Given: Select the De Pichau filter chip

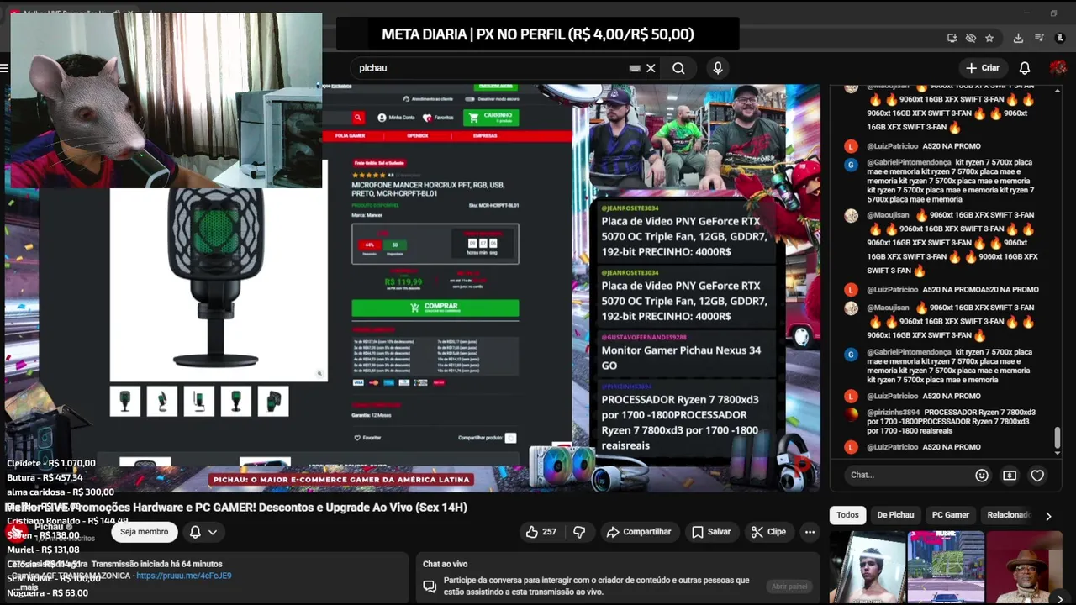Looking at the screenshot, I should [x=895, y=515].
